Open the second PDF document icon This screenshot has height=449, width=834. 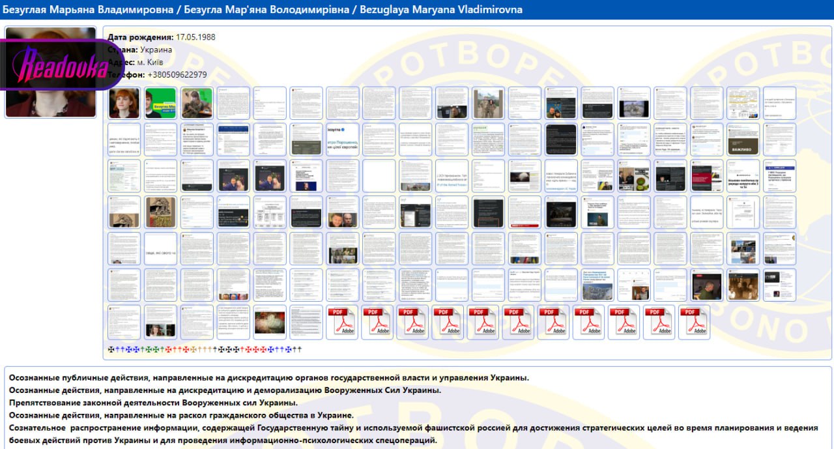(377, 322)
